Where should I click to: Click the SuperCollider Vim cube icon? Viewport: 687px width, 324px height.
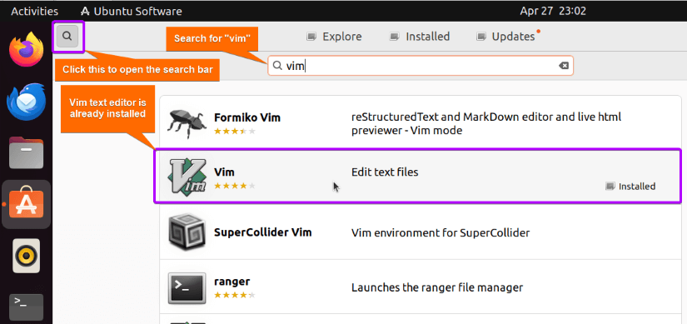[x=187, y=232]
